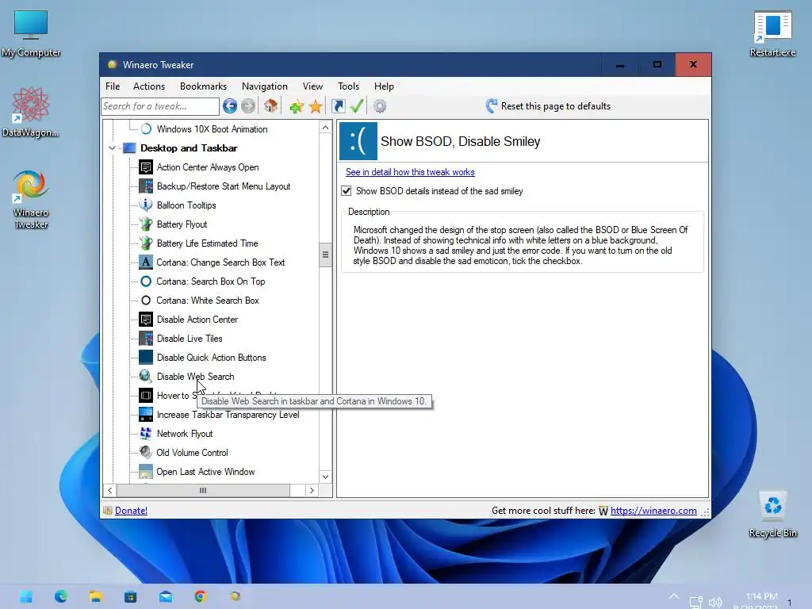This screenshot has width=812, height=609.
Task: Select Open Last Active Window
Action: click(205, 472)
